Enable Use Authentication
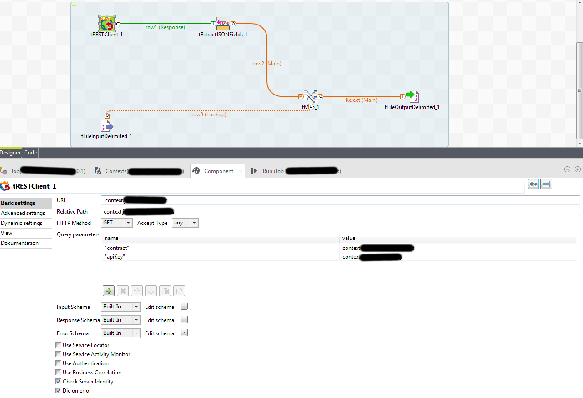The width and height of the screenshot is (583, 398). click(x=58, y=363)
